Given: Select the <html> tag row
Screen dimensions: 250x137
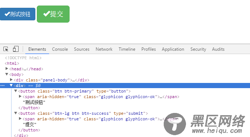Looking at the screenshot, I should (12, 63).
